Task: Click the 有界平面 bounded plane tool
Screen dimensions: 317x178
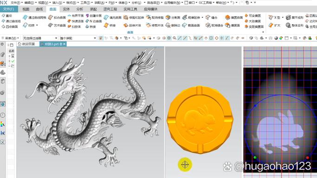Action: click(76, 16)
